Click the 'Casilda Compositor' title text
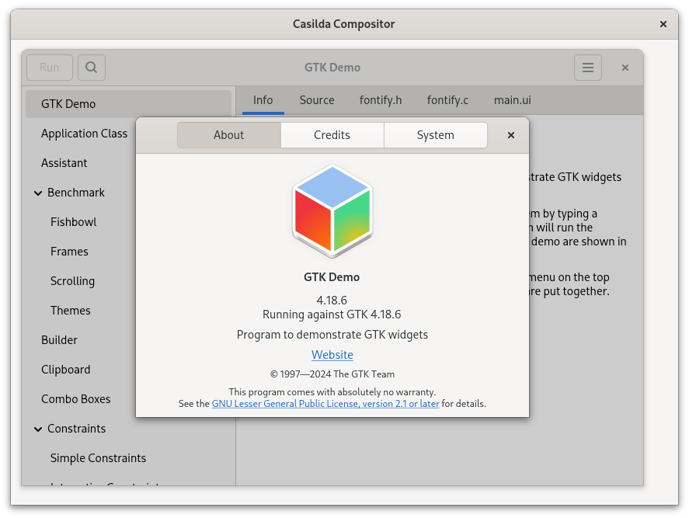 click(343, 24)
